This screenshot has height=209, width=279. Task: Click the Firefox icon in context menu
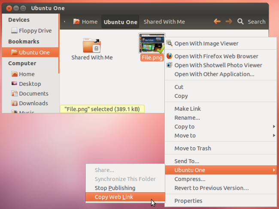169,56
